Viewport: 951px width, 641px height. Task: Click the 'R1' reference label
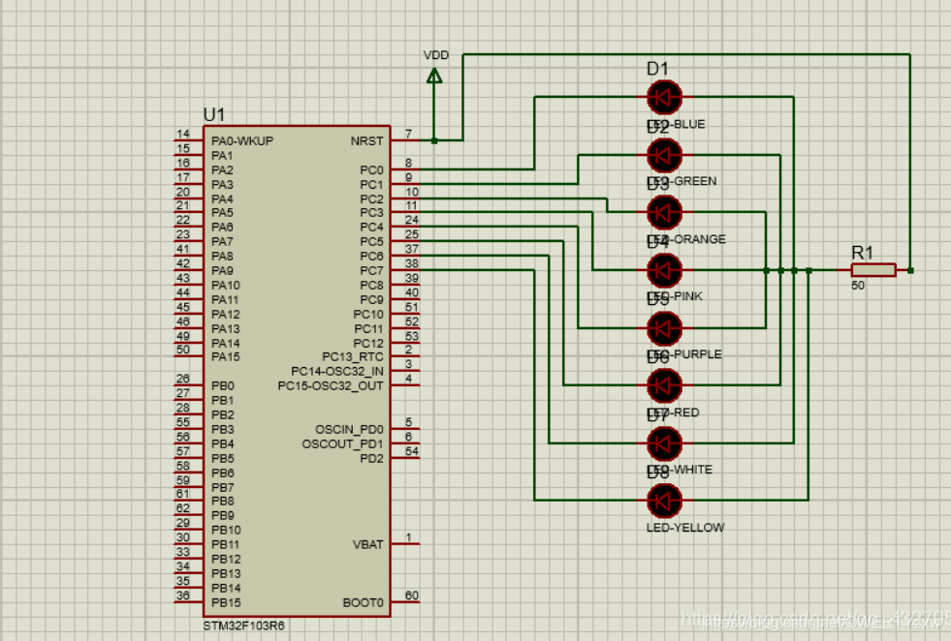point(863,253)
